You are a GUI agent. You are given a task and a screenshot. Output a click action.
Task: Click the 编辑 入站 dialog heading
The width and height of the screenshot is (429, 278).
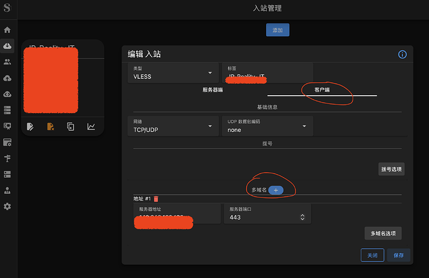tap(144, 54)
